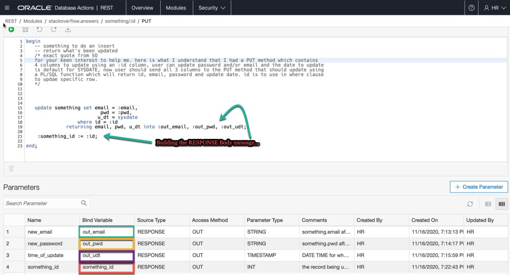
Task: Sort by Bind Variable column header
Action: tap(107, 220)
